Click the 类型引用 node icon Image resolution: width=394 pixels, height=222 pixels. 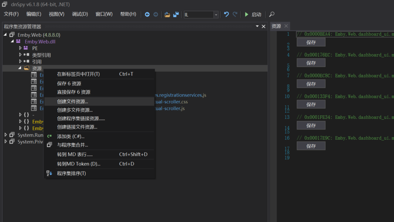pyautogui.click(x=27, y=55)
